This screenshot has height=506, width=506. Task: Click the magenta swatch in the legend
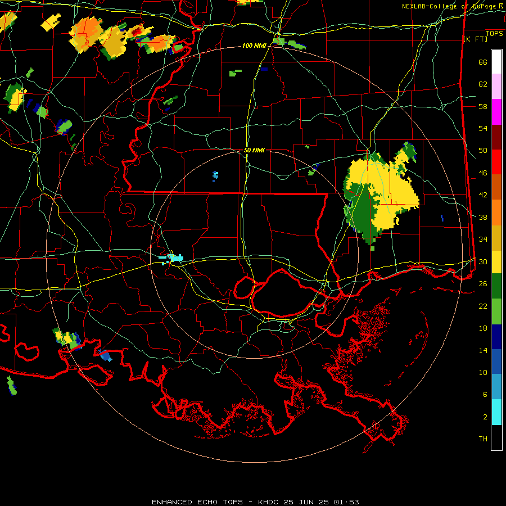point(496,112)
